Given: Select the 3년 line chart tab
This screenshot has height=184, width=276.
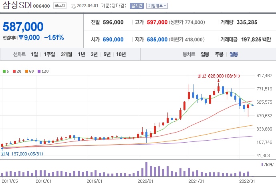Looking at the screenshot, I should (94, 54).
